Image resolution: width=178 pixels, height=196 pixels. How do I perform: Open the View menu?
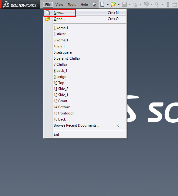click(x=59, y=5)
